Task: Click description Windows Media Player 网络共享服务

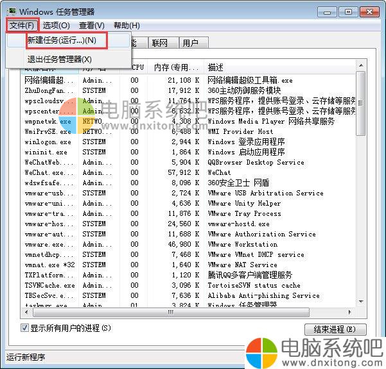Action: (271, 121)
